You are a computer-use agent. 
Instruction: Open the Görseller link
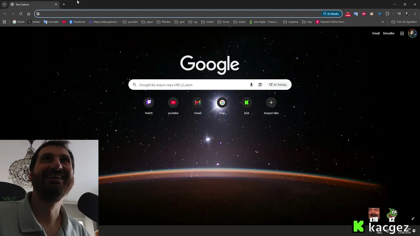pos(388,33)
